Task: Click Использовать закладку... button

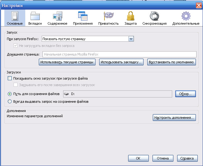Action: click(x=121, y=62)
